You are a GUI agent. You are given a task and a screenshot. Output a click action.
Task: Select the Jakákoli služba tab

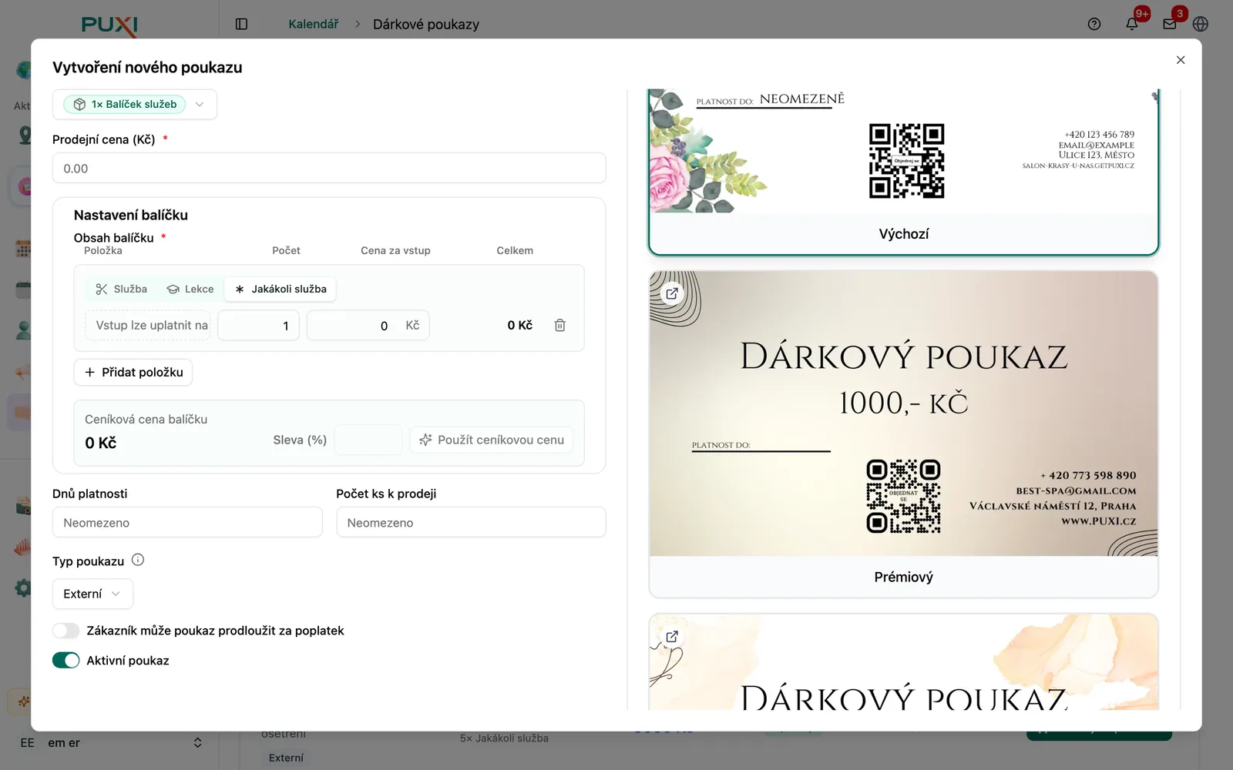coord(281,289)
